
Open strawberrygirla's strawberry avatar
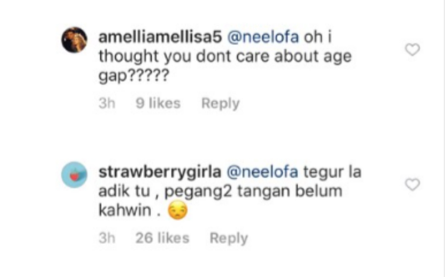coord(74,175)
